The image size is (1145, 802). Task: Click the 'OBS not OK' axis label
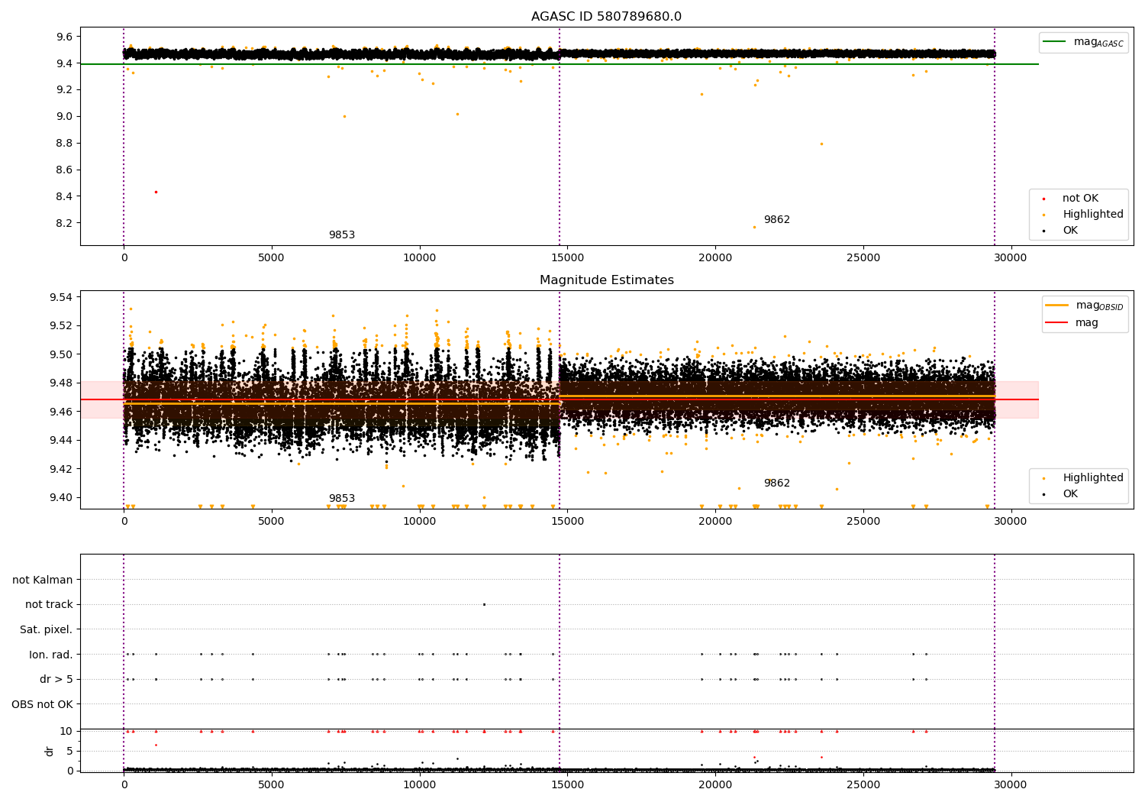[x=42, y=704]
